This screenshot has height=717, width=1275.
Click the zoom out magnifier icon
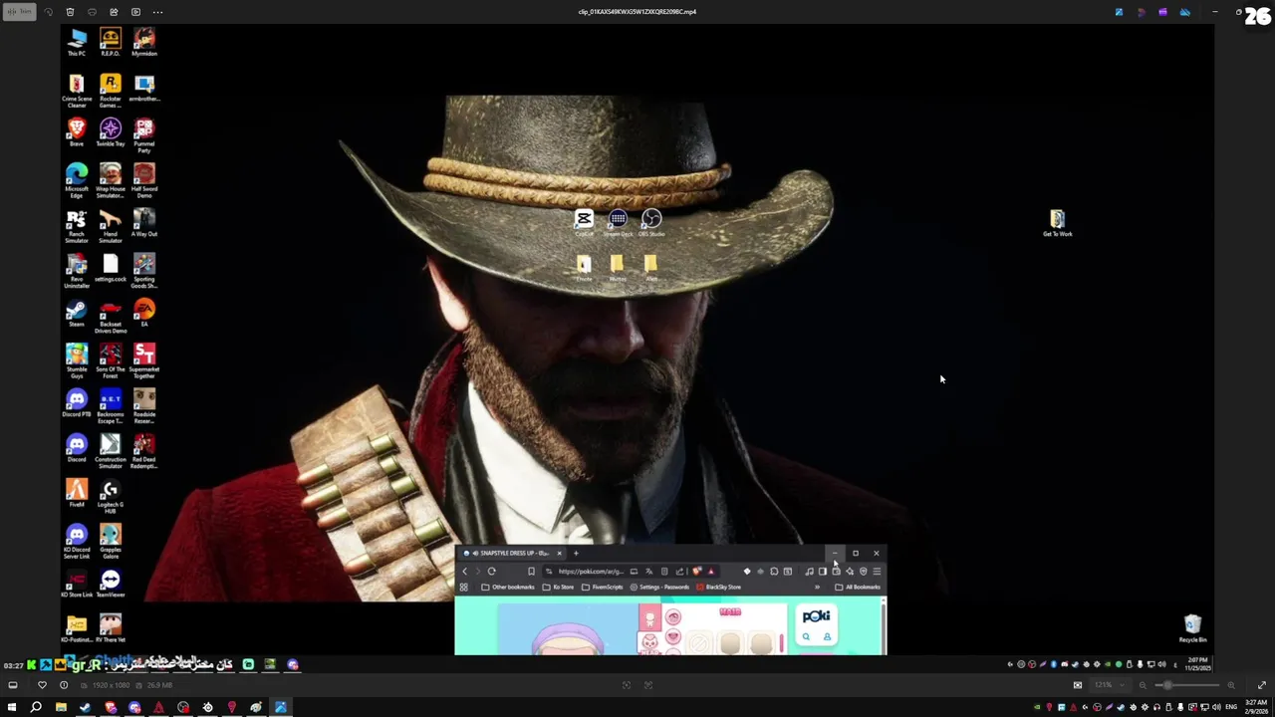(1143, 685)
